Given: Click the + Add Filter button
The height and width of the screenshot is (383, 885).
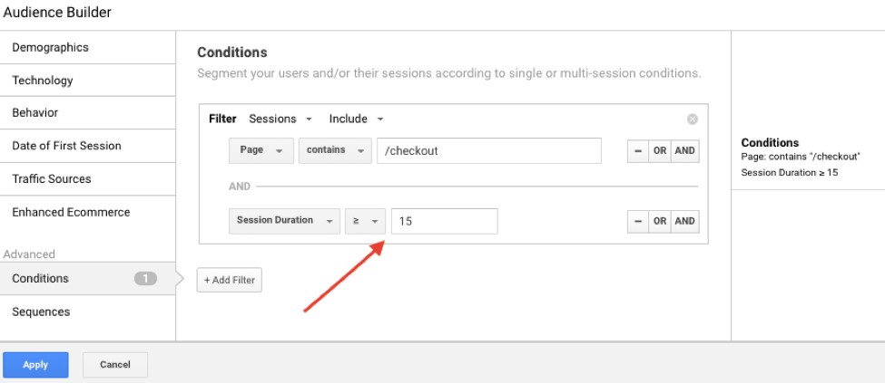Looking at the screenshot, I should click(230, 281).
